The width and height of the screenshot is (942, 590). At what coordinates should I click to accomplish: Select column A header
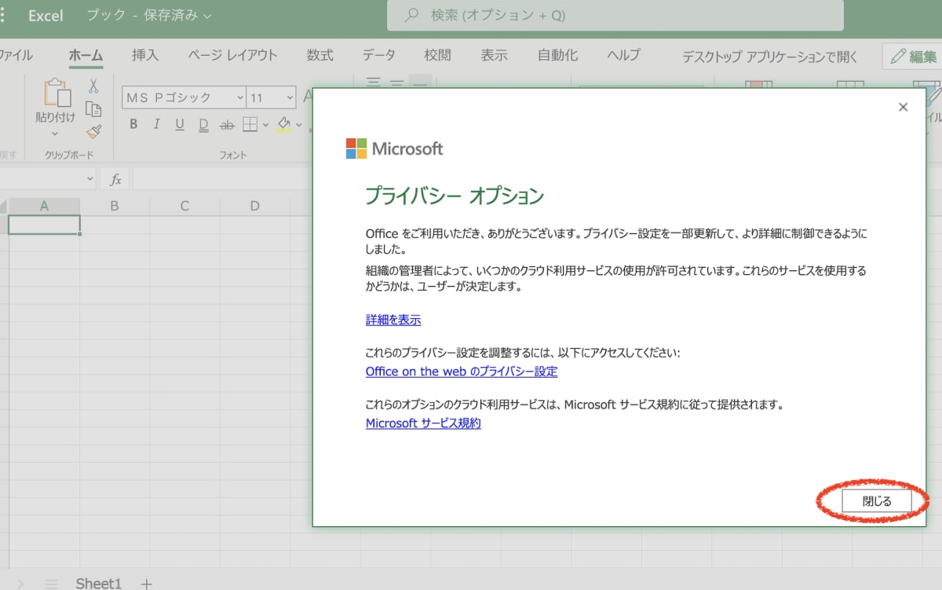click(x=44, y=206)
